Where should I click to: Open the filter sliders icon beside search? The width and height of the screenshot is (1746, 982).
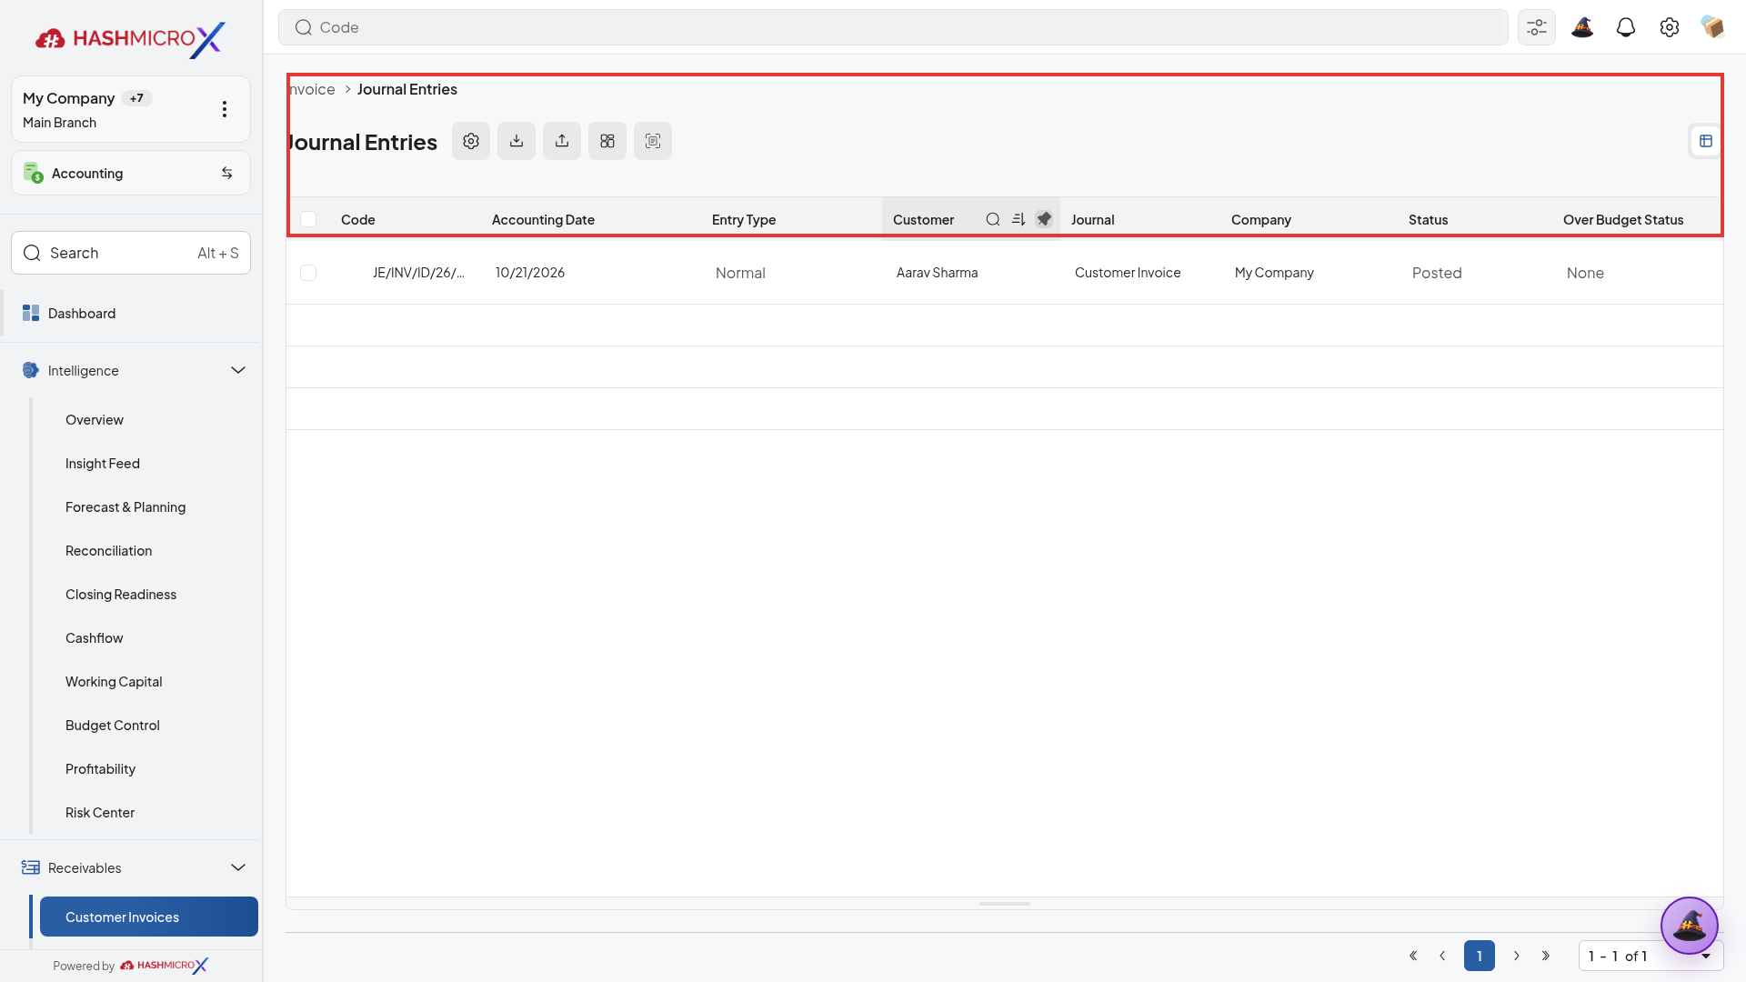(x=1537, y=27)
